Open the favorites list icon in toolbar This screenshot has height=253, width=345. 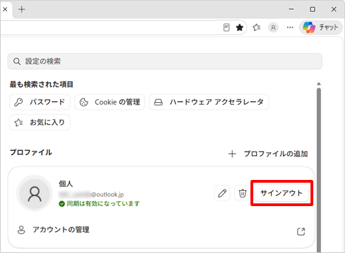257,28
